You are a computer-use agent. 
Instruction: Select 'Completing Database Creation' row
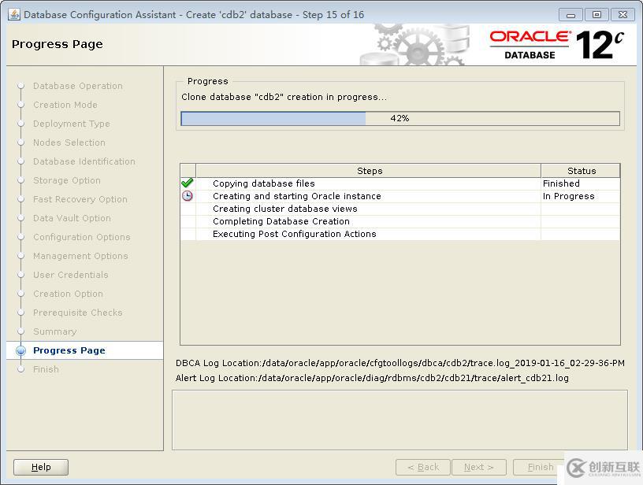[400, 221]
